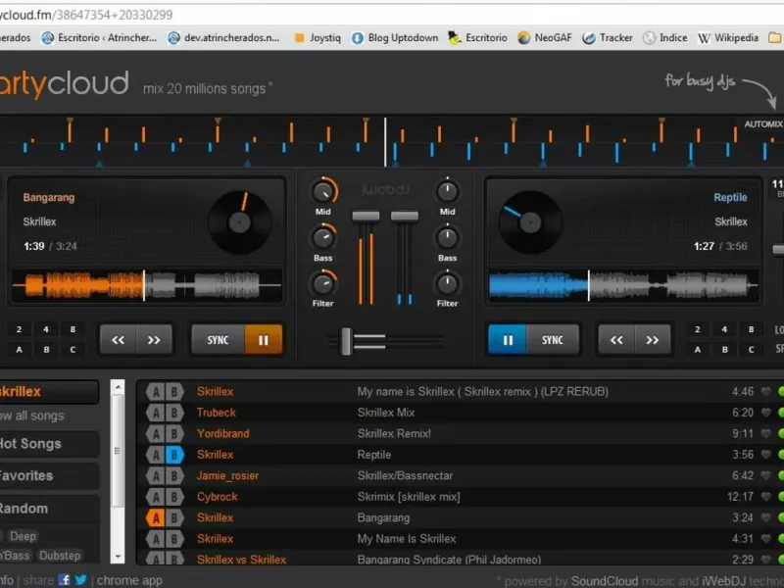The width and height of the screenshot is (784, 588).
Task: Pause the left deck playing Bangarang
Action: 264,340
